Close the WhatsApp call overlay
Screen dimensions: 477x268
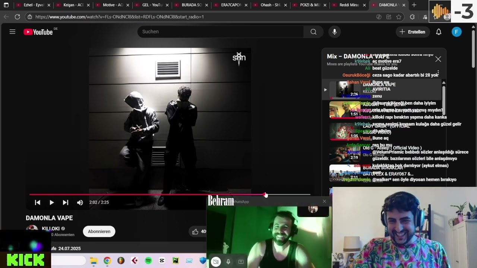324,201
